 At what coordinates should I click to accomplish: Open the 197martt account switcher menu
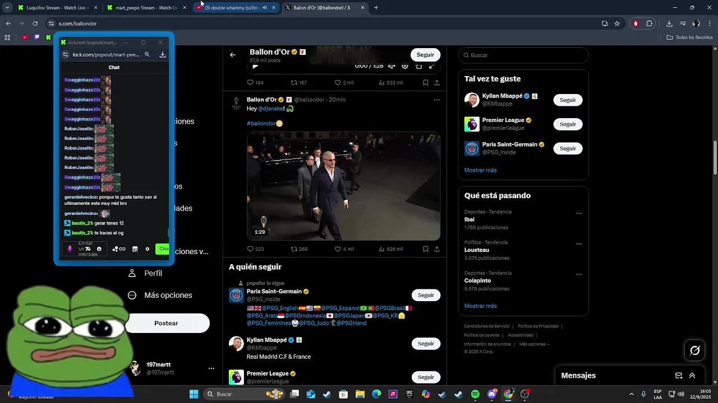(x=211, y=368)
